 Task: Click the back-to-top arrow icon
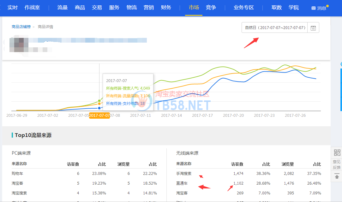click(337, 176)
